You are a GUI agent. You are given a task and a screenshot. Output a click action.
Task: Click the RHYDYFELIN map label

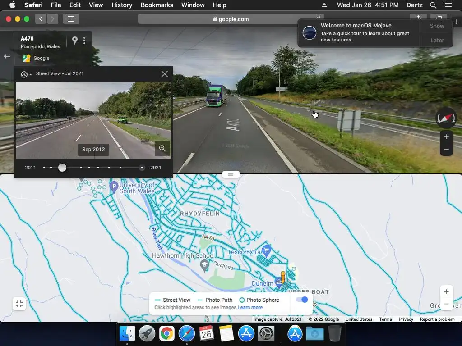200,214
